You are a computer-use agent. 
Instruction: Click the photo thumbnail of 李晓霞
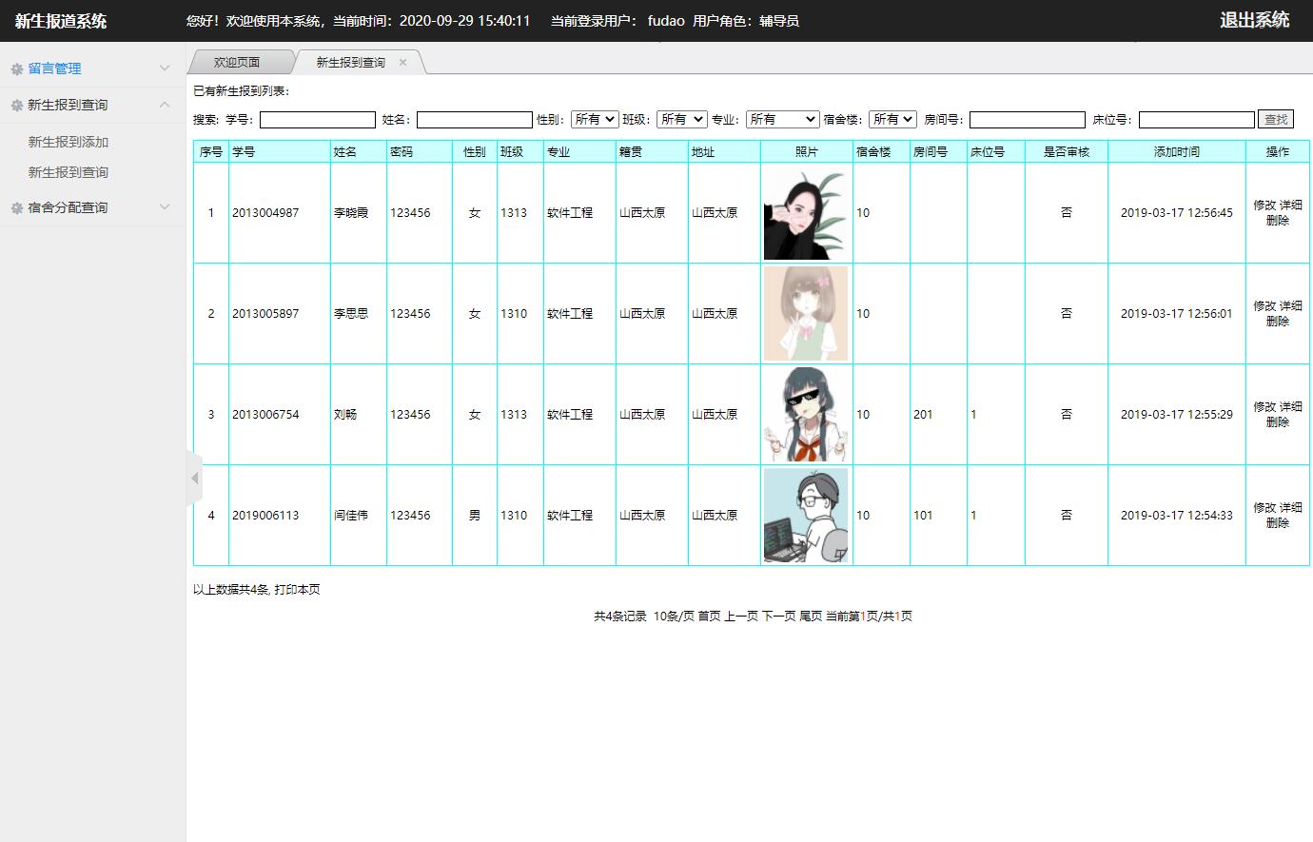(x=806, y=213)
